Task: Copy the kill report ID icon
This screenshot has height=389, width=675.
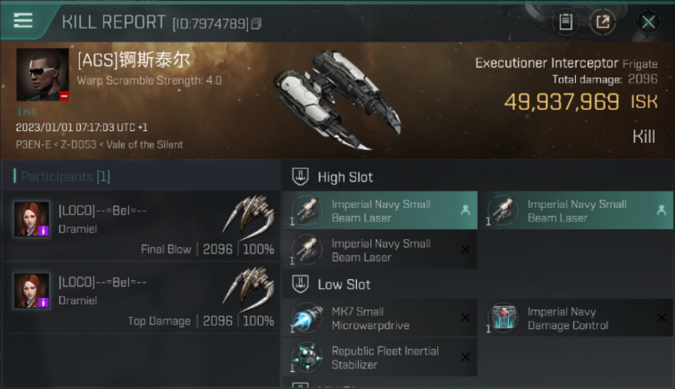Action: point(256,24)
